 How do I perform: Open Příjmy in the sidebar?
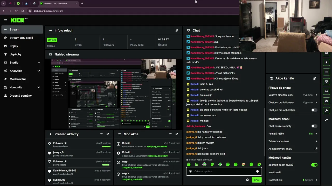pyautogui.click(x=22, y=46)
